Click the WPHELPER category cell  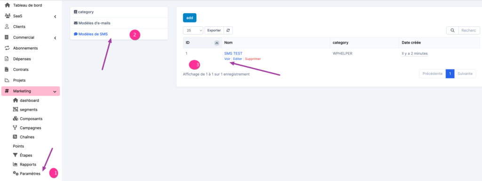pyautogui.click(x=343, y=53)
